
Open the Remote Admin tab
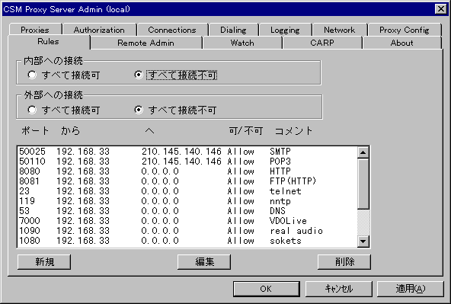coord(146,43)
